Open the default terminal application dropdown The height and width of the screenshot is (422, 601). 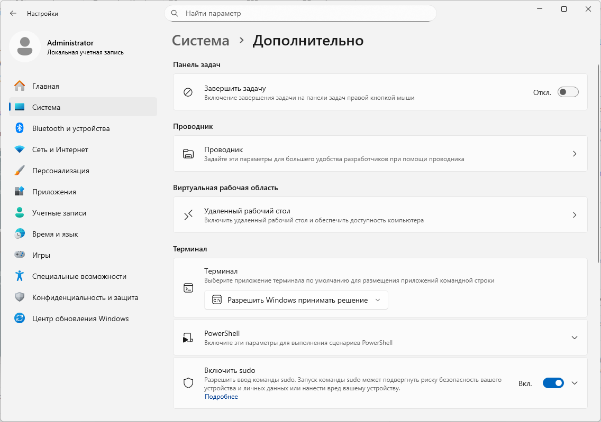[296, 300]
